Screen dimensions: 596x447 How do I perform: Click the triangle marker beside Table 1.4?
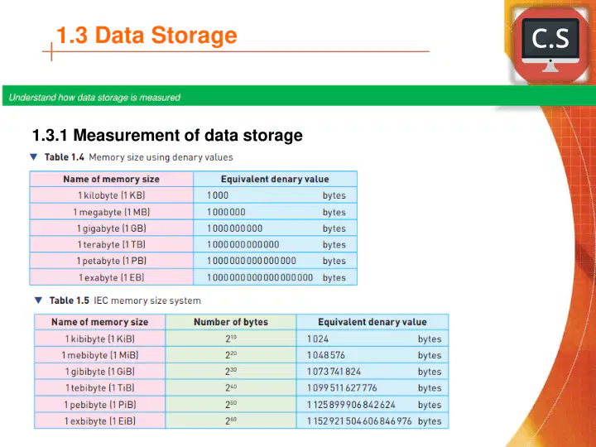(34, 157)
